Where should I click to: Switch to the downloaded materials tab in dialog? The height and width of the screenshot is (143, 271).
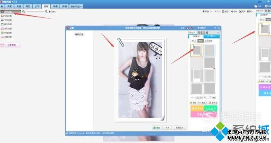[212, 36]
